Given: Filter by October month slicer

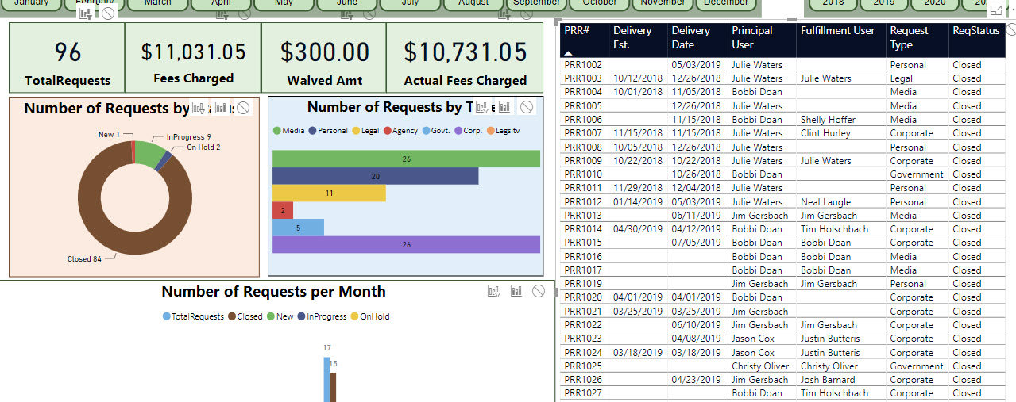Looking at the screenshot, I should pos(600,3).
